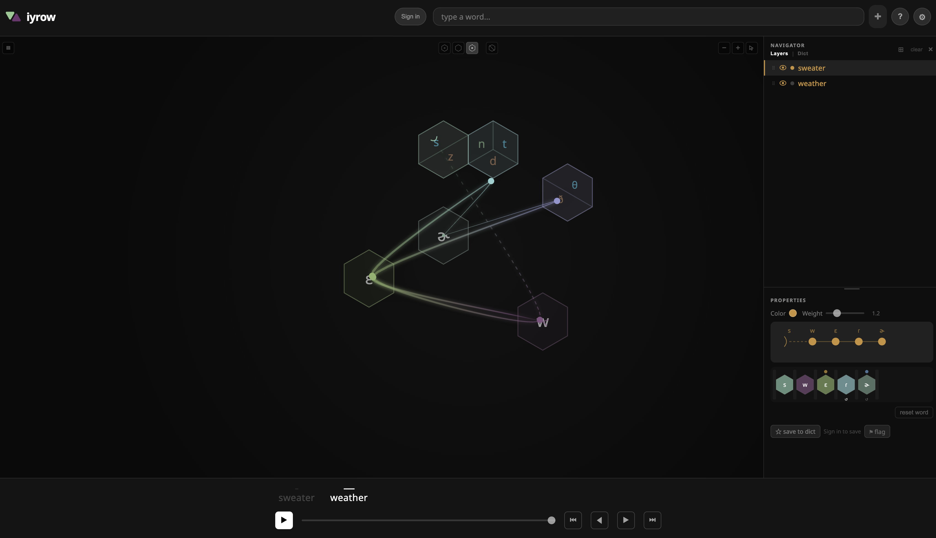Toggle visibility of the sweater layer
This screenshot has width=936, height=538.
[x=783, y=68]
